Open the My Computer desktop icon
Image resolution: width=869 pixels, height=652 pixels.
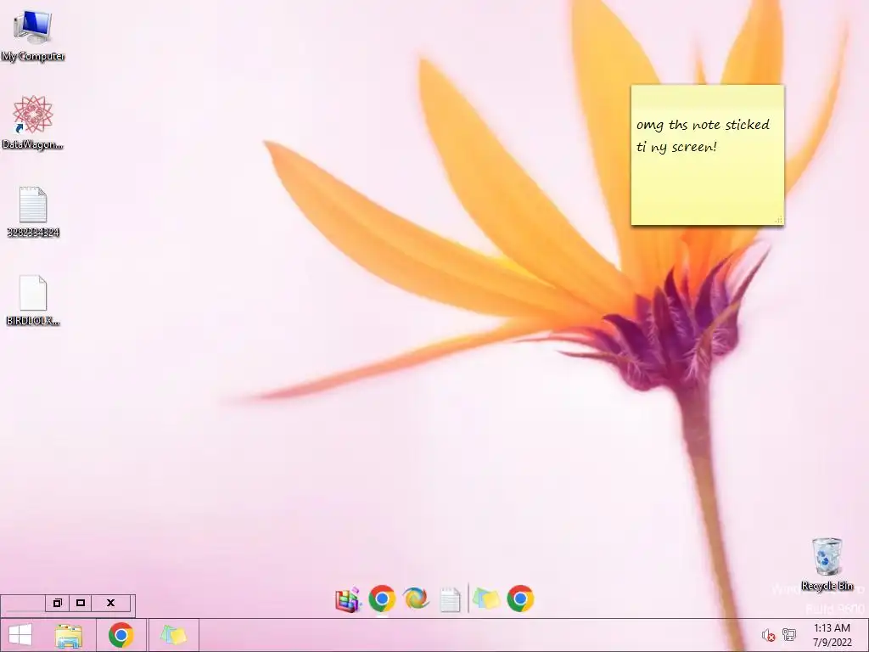click(33, 36)
